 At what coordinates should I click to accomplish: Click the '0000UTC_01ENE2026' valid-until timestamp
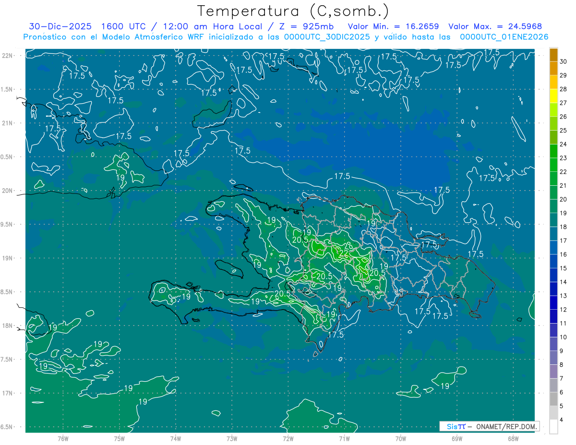pos(504,37)
